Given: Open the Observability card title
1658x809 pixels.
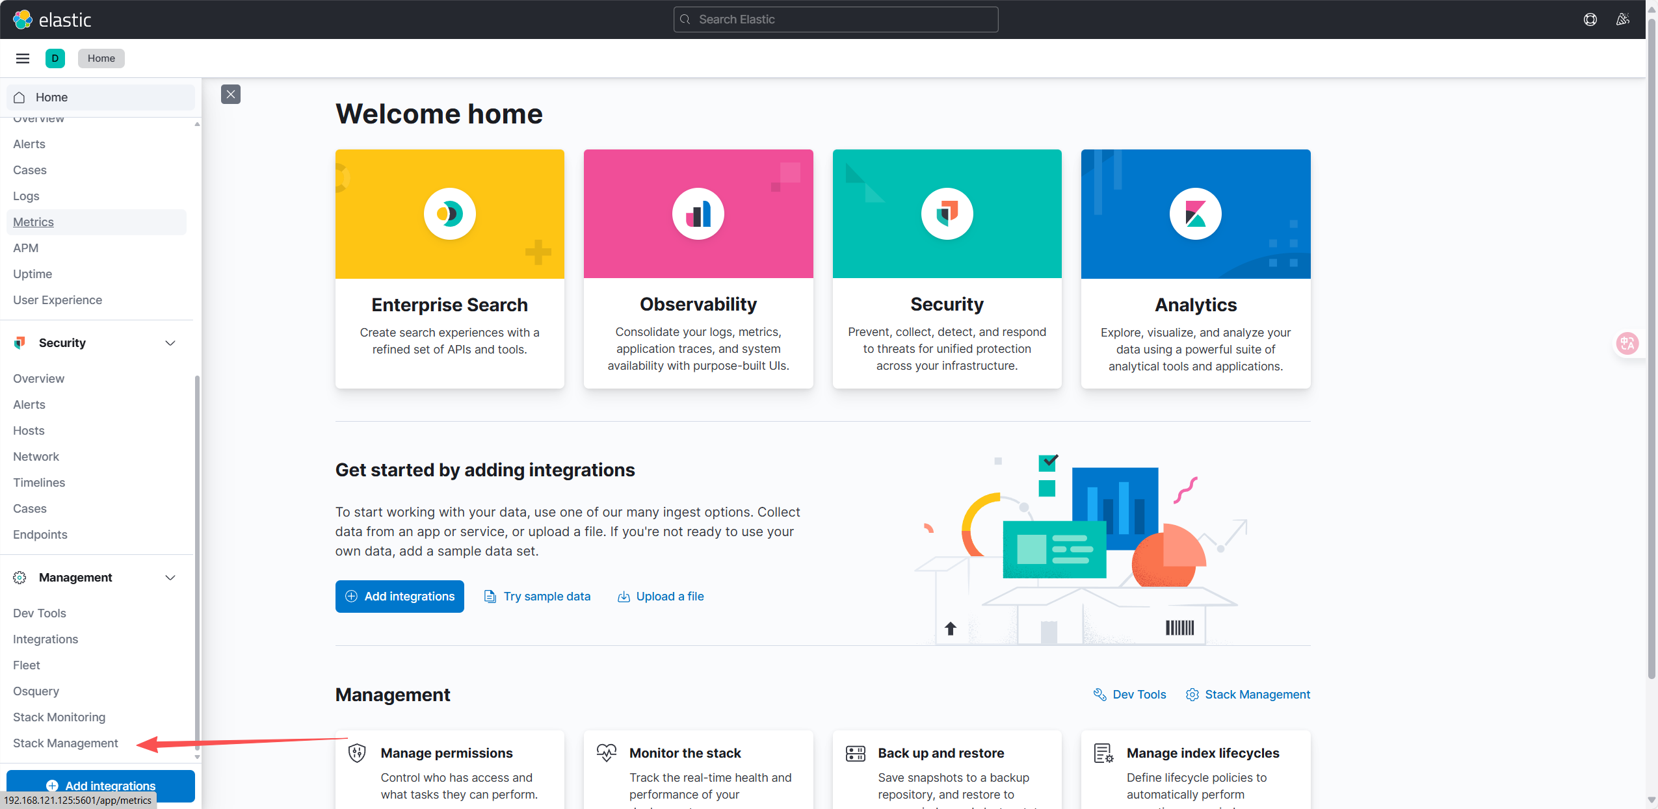Looking at the screenshot, I should pyautogui.click(x=698, y=304).
